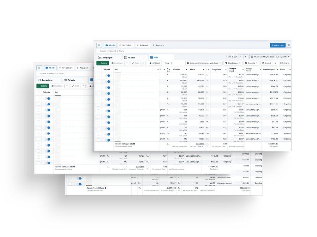Click the search magnifier icon in the left window

[39, 68]
